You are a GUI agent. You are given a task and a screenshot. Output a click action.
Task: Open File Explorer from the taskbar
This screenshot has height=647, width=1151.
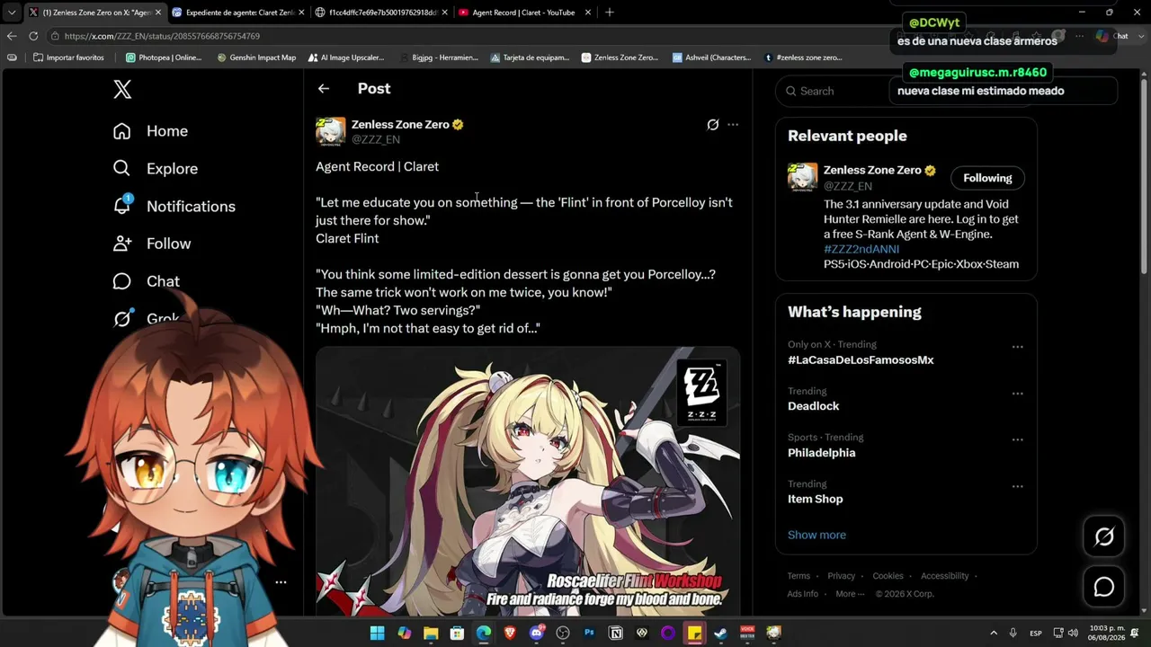point(431,633)
